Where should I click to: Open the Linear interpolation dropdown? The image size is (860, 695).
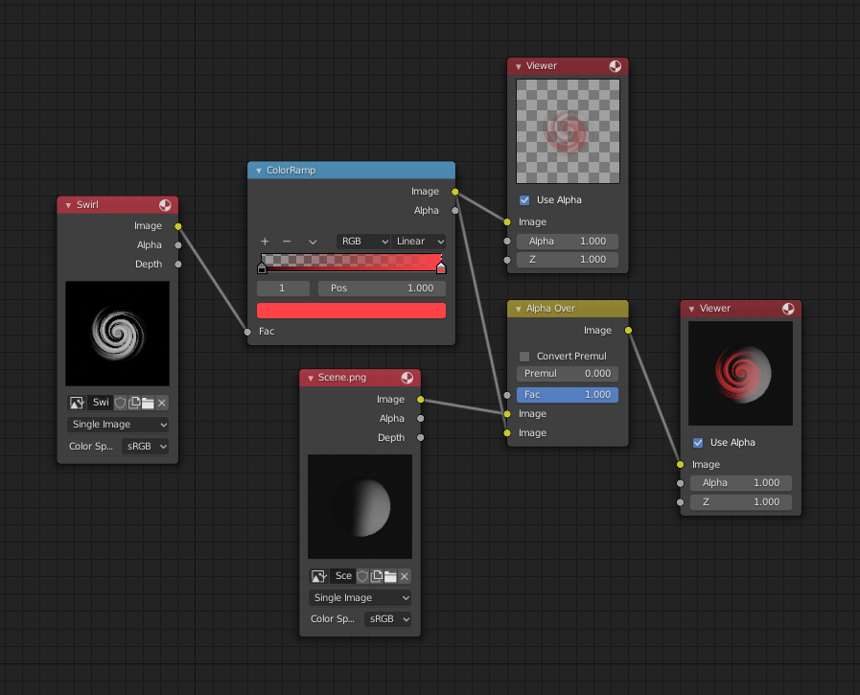point(418,242)
